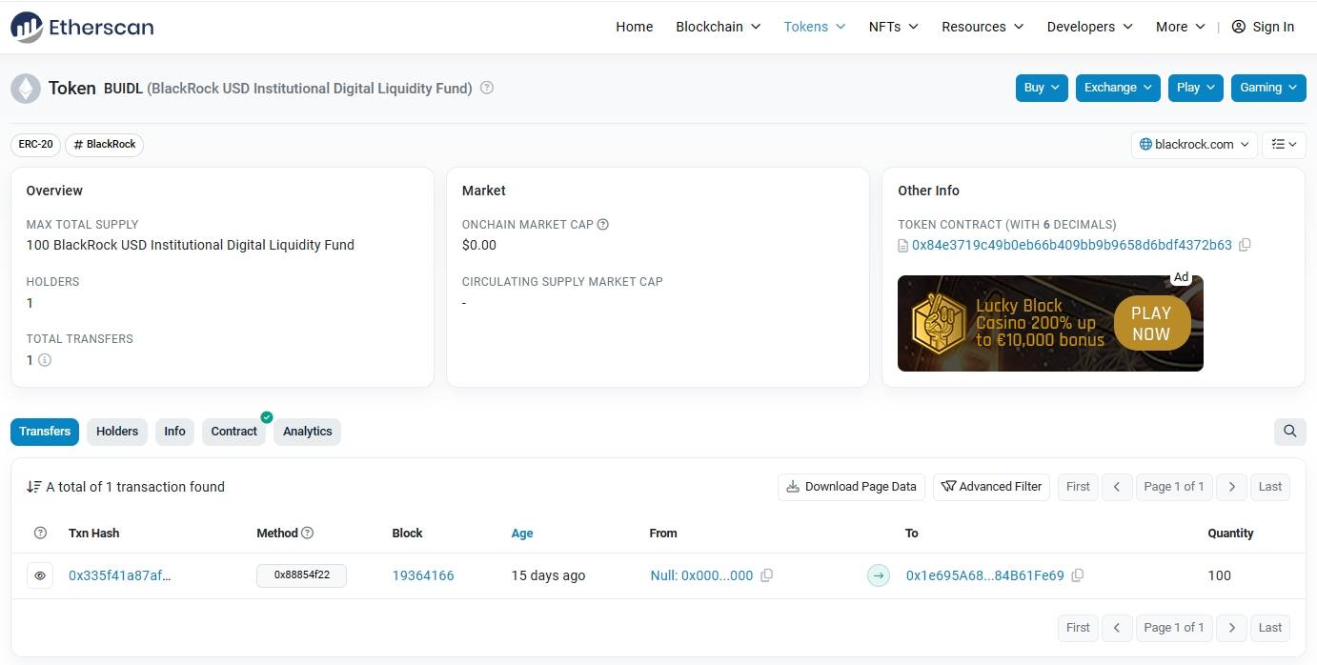Click the info icon next to Total Transfers
This screenshot has width=1317, height=665.
click(x=45, y=360)
